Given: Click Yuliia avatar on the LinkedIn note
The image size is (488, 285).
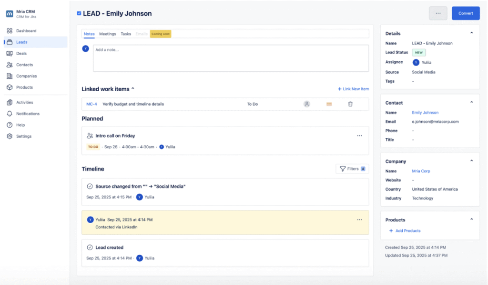Looking at the screenshot, I should pos(90,219).
